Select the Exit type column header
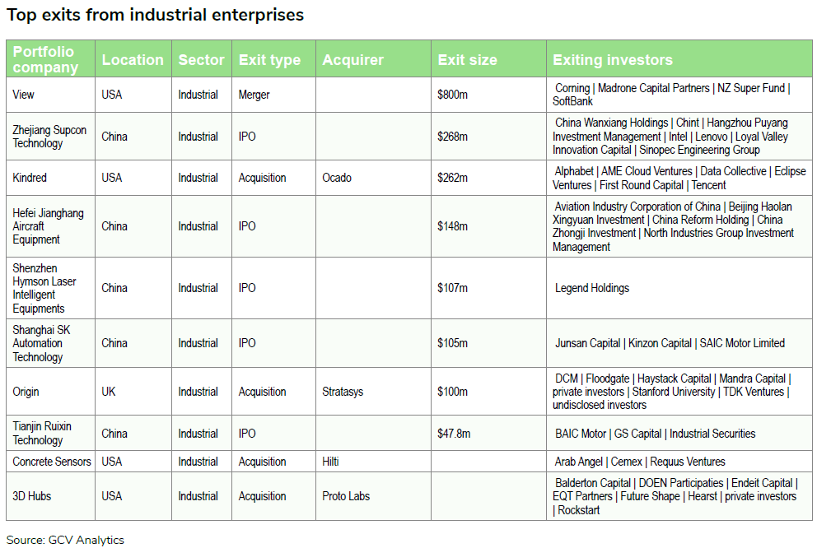 269,60
